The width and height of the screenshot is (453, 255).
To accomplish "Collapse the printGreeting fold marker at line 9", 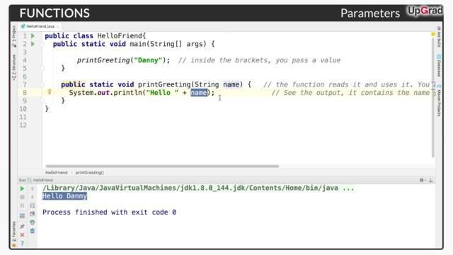I will click(x=42, y=101).
